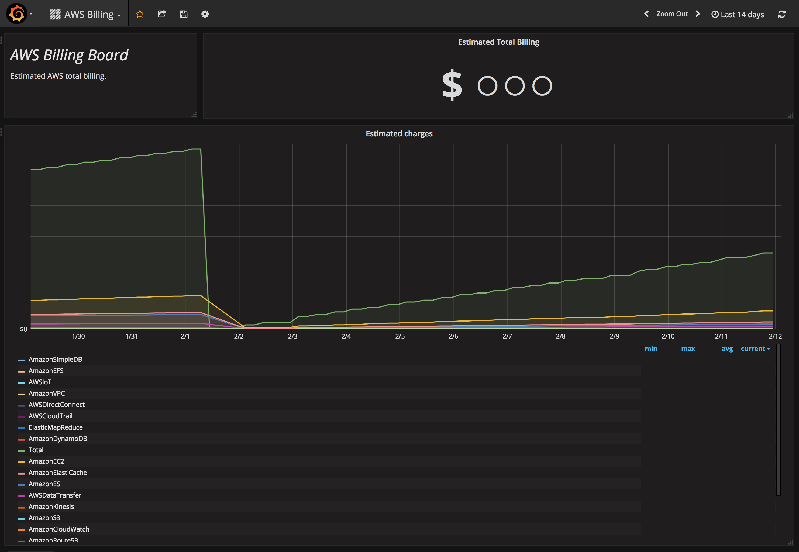Star the AWS Billing dashboard

coord(140,14)
